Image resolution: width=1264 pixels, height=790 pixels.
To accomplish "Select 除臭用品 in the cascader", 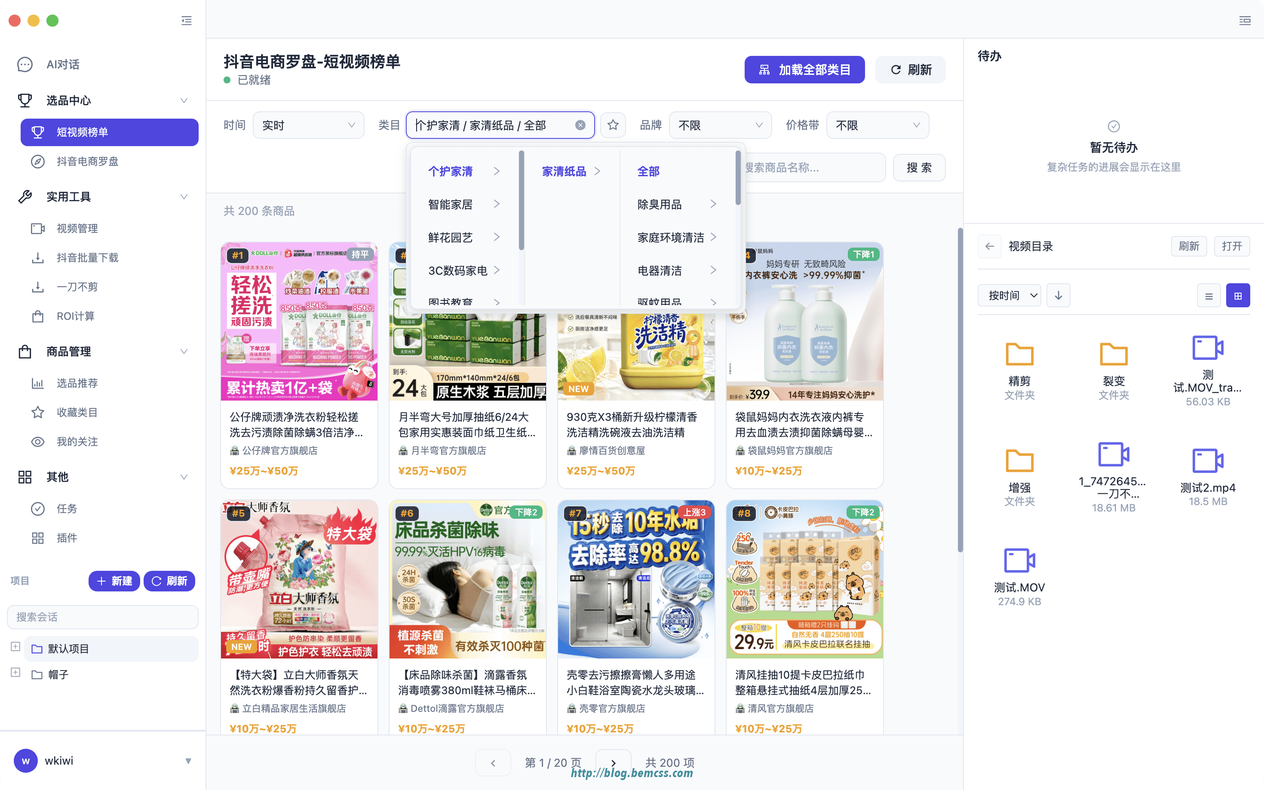I will (x=677, y=204).
